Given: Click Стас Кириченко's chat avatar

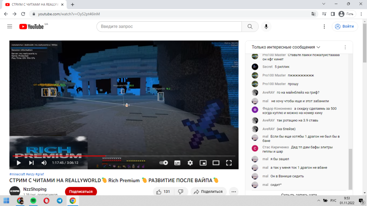Looking at the screenshot, I should coord(255,149).
